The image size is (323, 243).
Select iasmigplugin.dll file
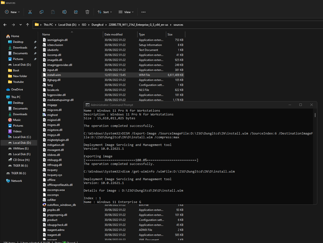[113, 40]
